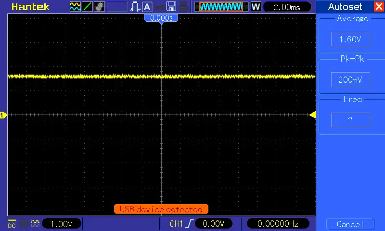Click the 'A' auto trigger icon
Image resolution: width=385 pixels, height=231 pixels.
147,7
